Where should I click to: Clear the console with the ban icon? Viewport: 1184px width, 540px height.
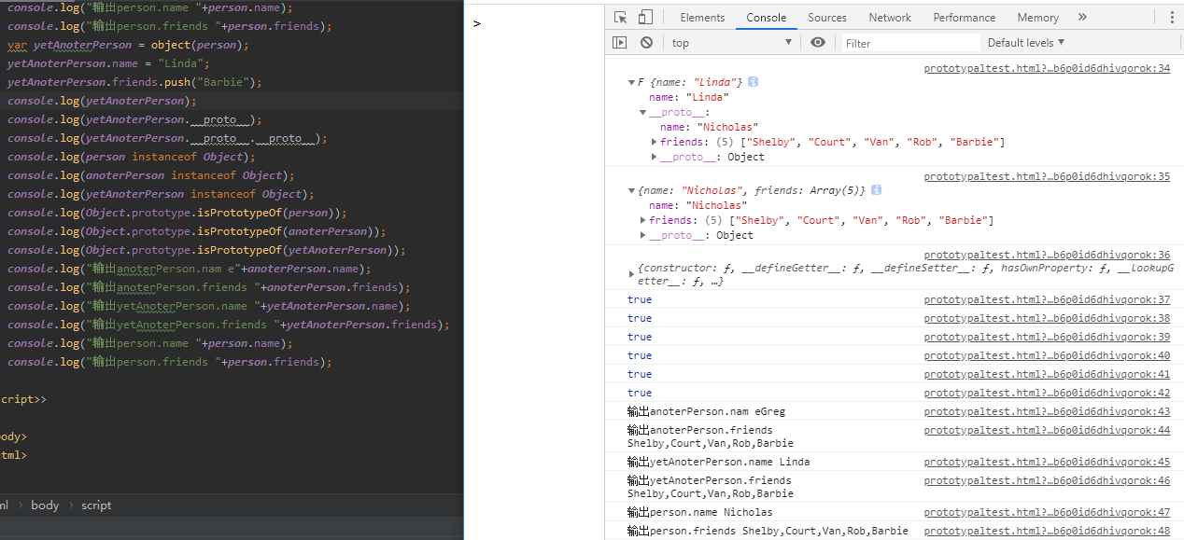[x=646, y=42]
